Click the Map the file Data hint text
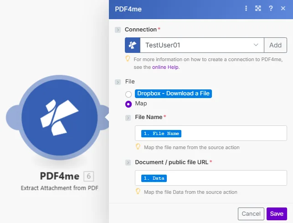Screen dimensions: 293x223 coord(190,192)
